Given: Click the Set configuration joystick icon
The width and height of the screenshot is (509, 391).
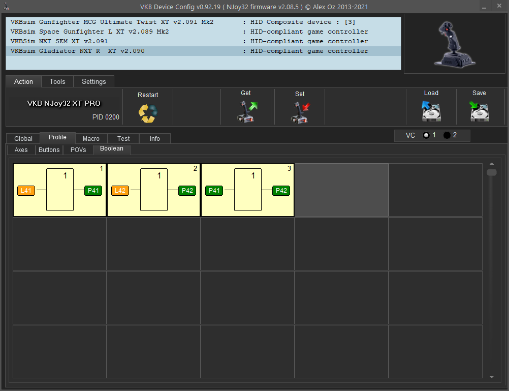Looking at the screenshot, I should click(300, 112).
